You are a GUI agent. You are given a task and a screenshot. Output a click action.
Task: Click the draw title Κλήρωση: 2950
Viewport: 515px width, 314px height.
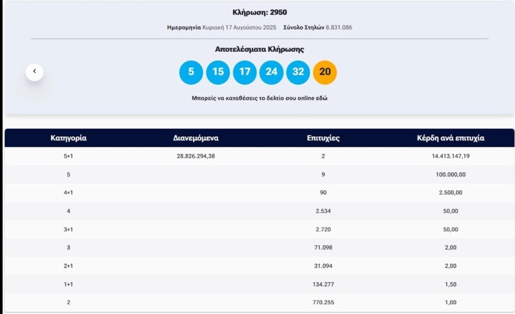point(259,12)
